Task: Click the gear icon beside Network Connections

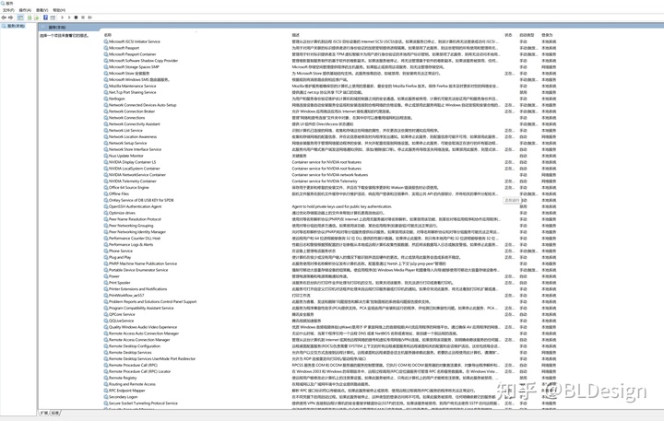Action: coord(106,118)
